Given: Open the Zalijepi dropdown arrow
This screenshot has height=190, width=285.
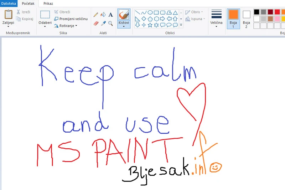Looking at the screenshot, I should pyautogui.click(x=8, y=26).
